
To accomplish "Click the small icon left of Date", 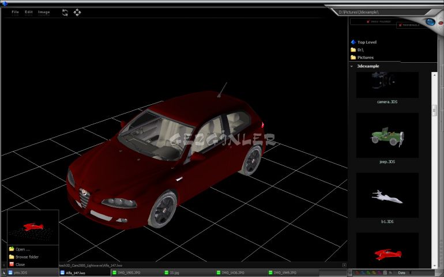I will (391, 273).
